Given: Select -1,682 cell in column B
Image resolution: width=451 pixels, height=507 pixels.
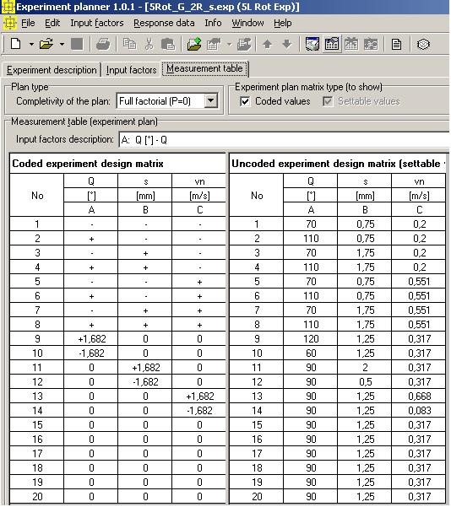Looking at the screenshot, I should (145, 382).
